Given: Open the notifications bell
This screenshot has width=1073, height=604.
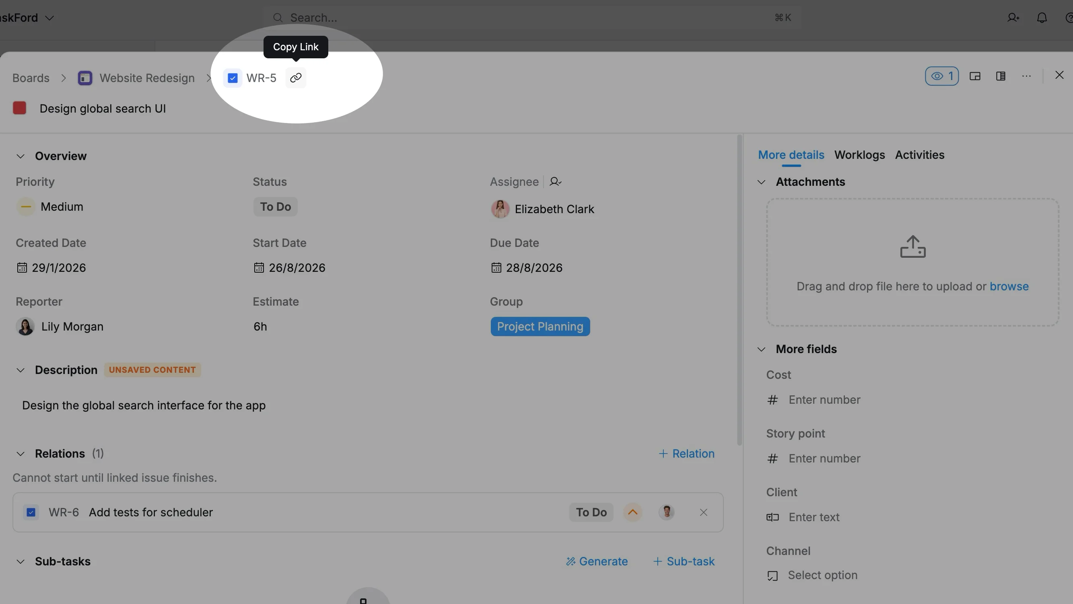Looking at the screenshot, I should click(1042, 17).
